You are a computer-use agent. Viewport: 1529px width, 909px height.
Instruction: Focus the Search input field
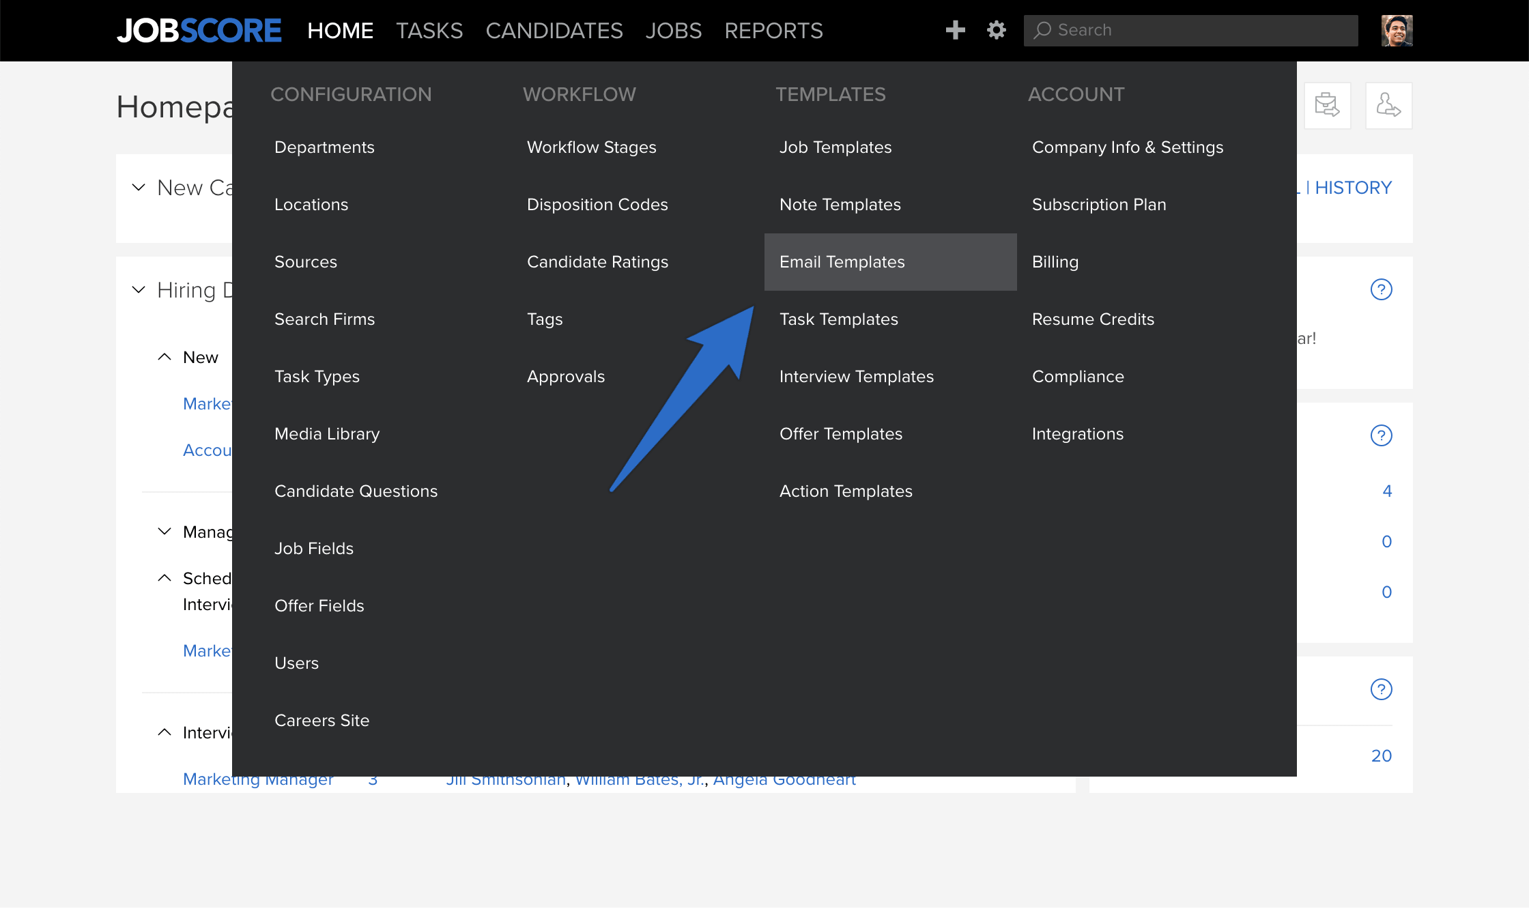point(1190,31)
